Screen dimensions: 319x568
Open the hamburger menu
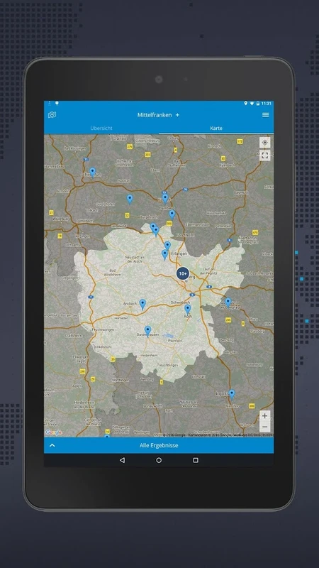click(x=265, y=115)
